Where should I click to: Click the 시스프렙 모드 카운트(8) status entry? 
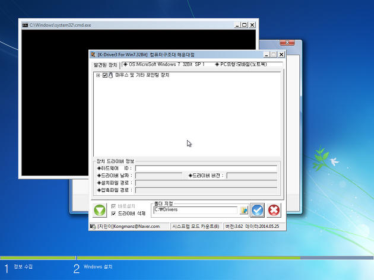(x=196, y=227)
